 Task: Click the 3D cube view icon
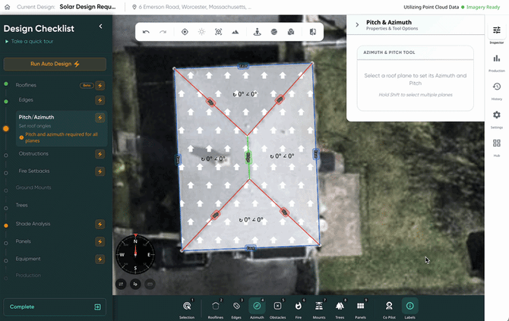coord(219,32)
